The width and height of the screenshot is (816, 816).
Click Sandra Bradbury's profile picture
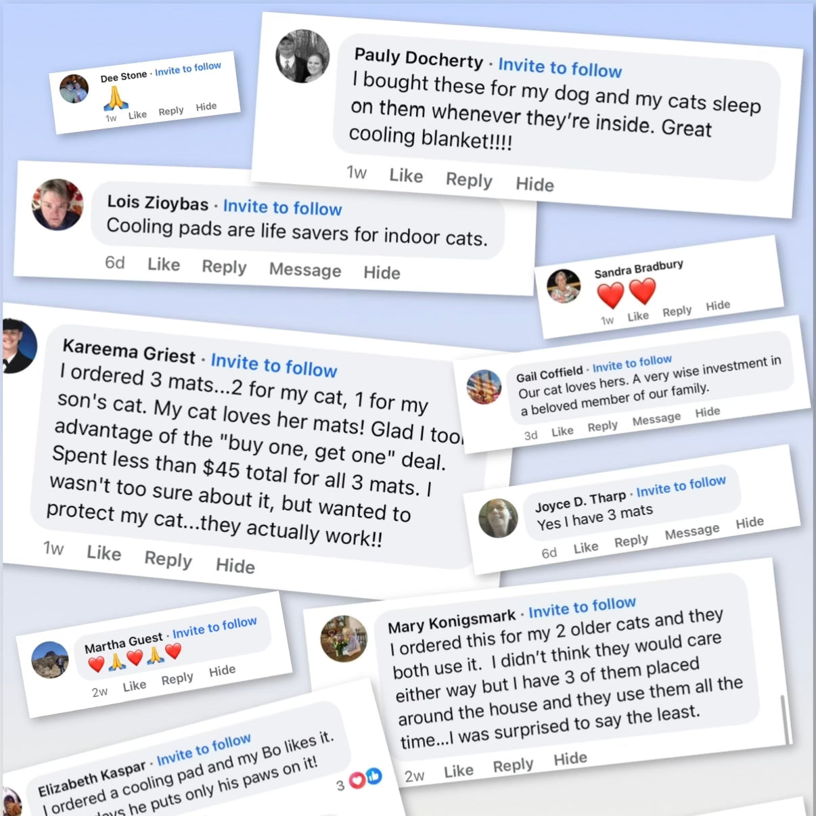564,286
